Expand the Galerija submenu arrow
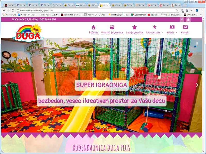This screenshot has height=154, width=206. (x=177, y=33)
